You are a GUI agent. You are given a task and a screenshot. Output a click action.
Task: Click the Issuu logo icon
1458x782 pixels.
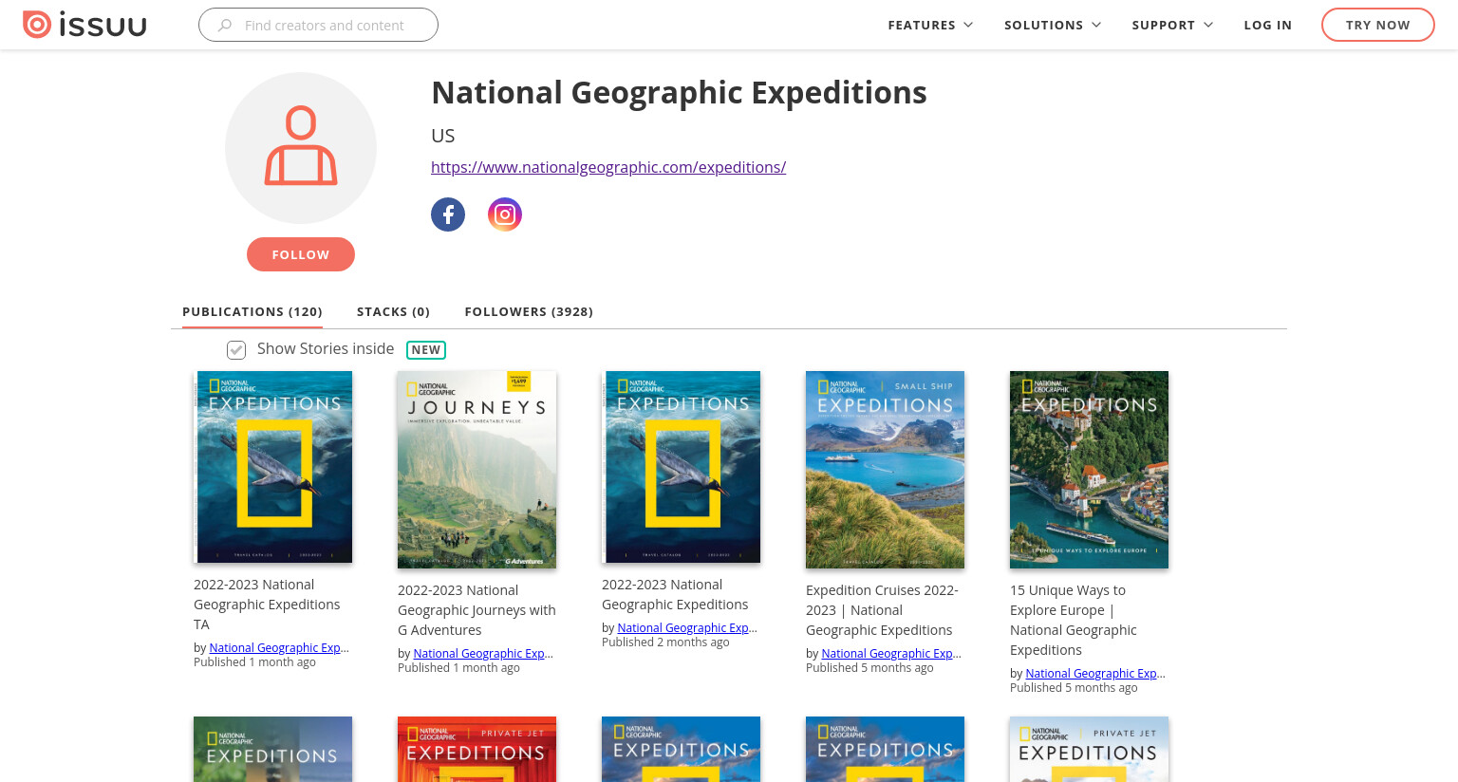point(84,25)
